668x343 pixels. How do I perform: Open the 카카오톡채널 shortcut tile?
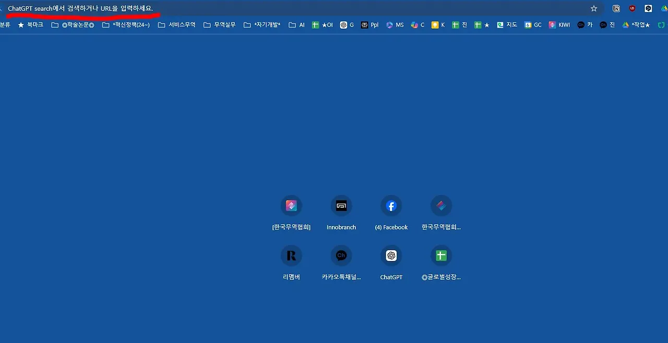pyautogui.click(x=341, y=263)
